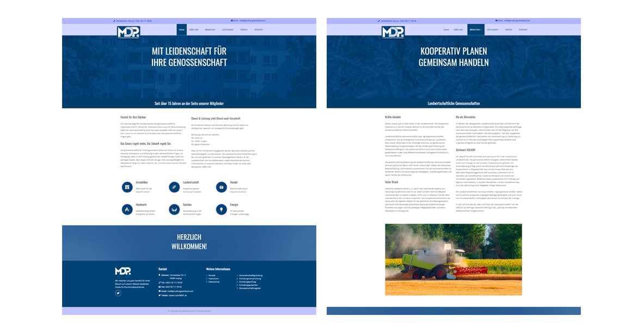The image size is (637, 328).
Task: Expand Service on the Kooperativ Planen page
Action: click(x=509, y=29)
